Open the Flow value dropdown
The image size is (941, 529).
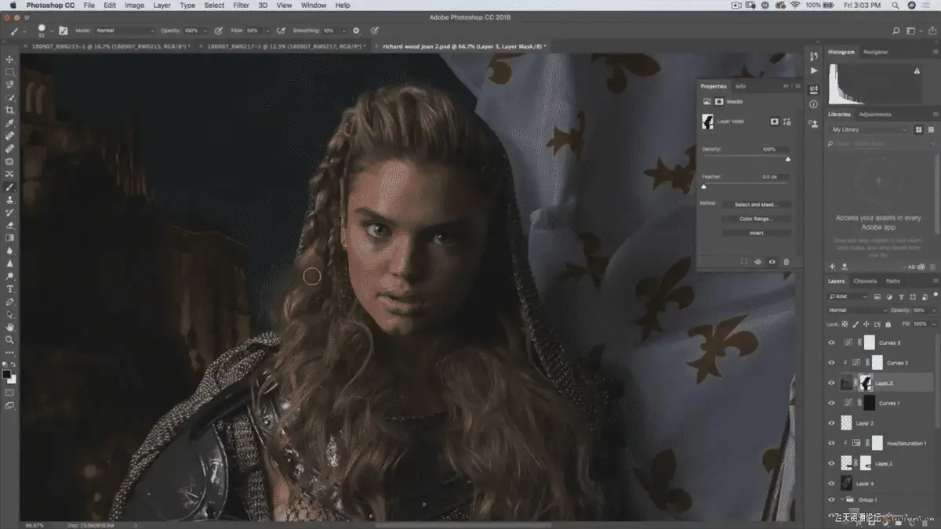click(267, 31)
